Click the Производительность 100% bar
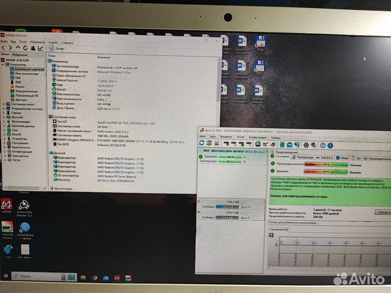The width and height of the screenshot is (391, 293). [326, 165]
